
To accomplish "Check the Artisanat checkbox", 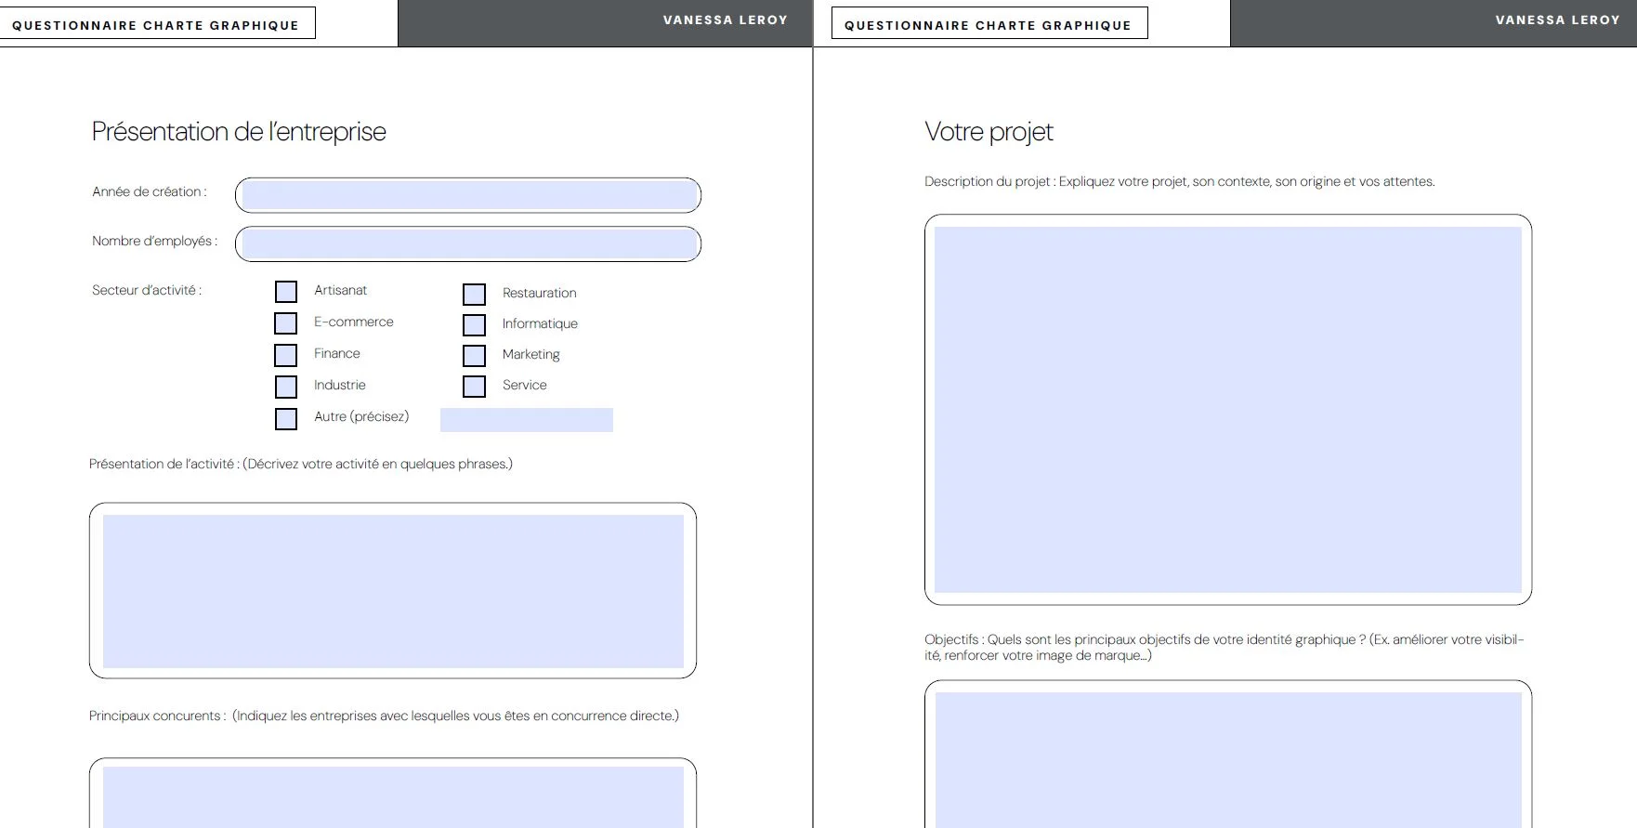I will click(x=286, y=292).
